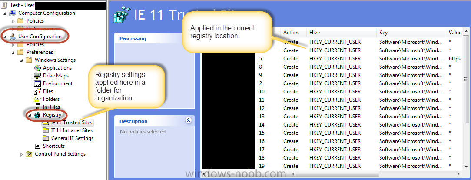Click the Files icon in tree
471x180 pixels.
click(x=37, y=91)
